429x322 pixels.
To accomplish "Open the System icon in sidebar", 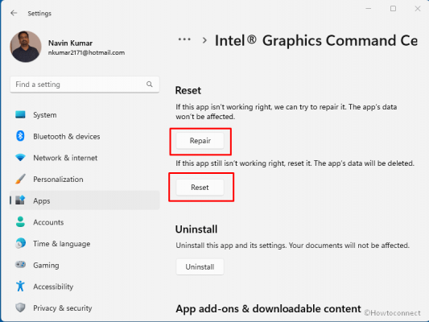I will [20, 114].
